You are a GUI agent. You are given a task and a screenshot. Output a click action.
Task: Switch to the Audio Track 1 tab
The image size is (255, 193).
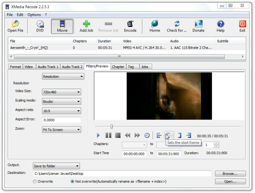(48, 67)
